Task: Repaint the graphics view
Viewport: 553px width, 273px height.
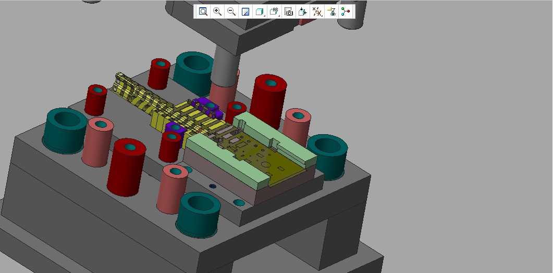Action: [245, 11]
